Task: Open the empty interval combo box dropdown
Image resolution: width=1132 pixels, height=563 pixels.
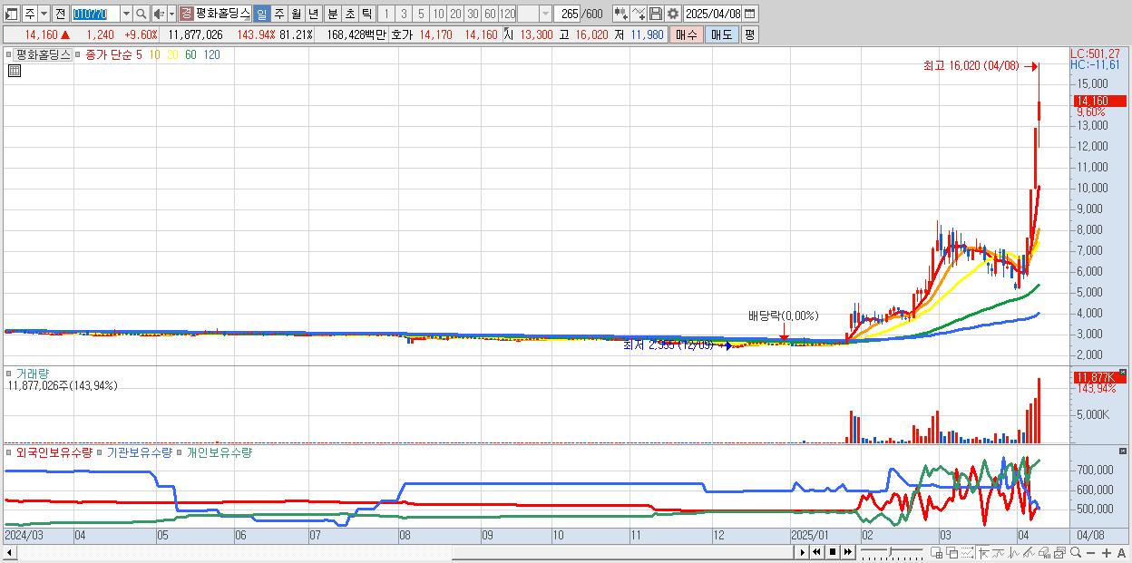Action: (544, 14)
